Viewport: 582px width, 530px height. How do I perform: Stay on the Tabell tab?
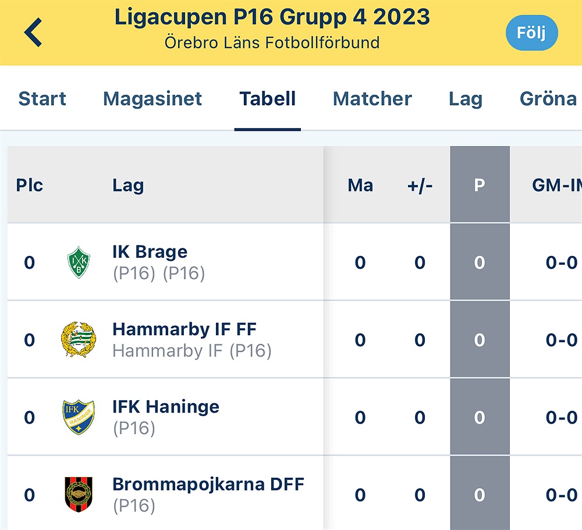[x=268, y=99]
